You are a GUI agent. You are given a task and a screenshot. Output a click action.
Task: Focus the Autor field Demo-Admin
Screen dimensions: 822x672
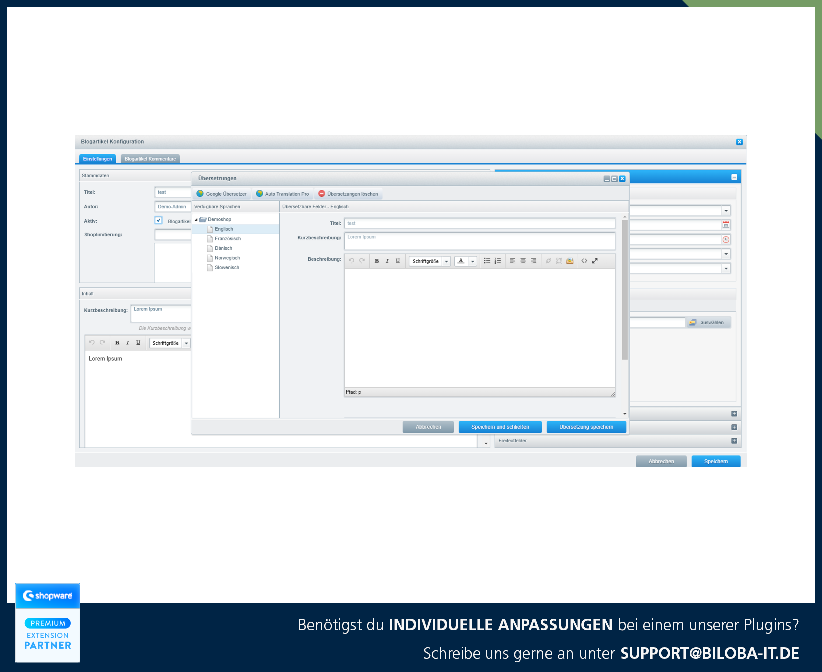[x=173, y=207]
